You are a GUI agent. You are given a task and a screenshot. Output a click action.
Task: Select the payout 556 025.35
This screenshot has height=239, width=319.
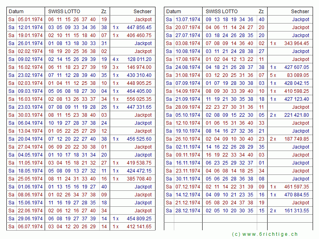(139, 99)
